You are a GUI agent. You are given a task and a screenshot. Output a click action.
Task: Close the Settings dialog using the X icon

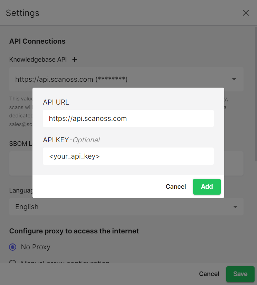(246, 13)
